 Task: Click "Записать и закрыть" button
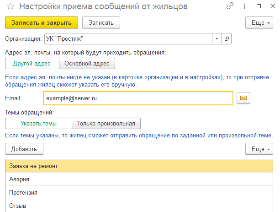[42, 22]
